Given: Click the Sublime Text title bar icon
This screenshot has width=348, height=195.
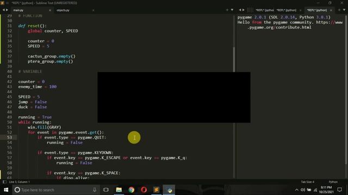Looking at the screenshot, I should 2,3.
